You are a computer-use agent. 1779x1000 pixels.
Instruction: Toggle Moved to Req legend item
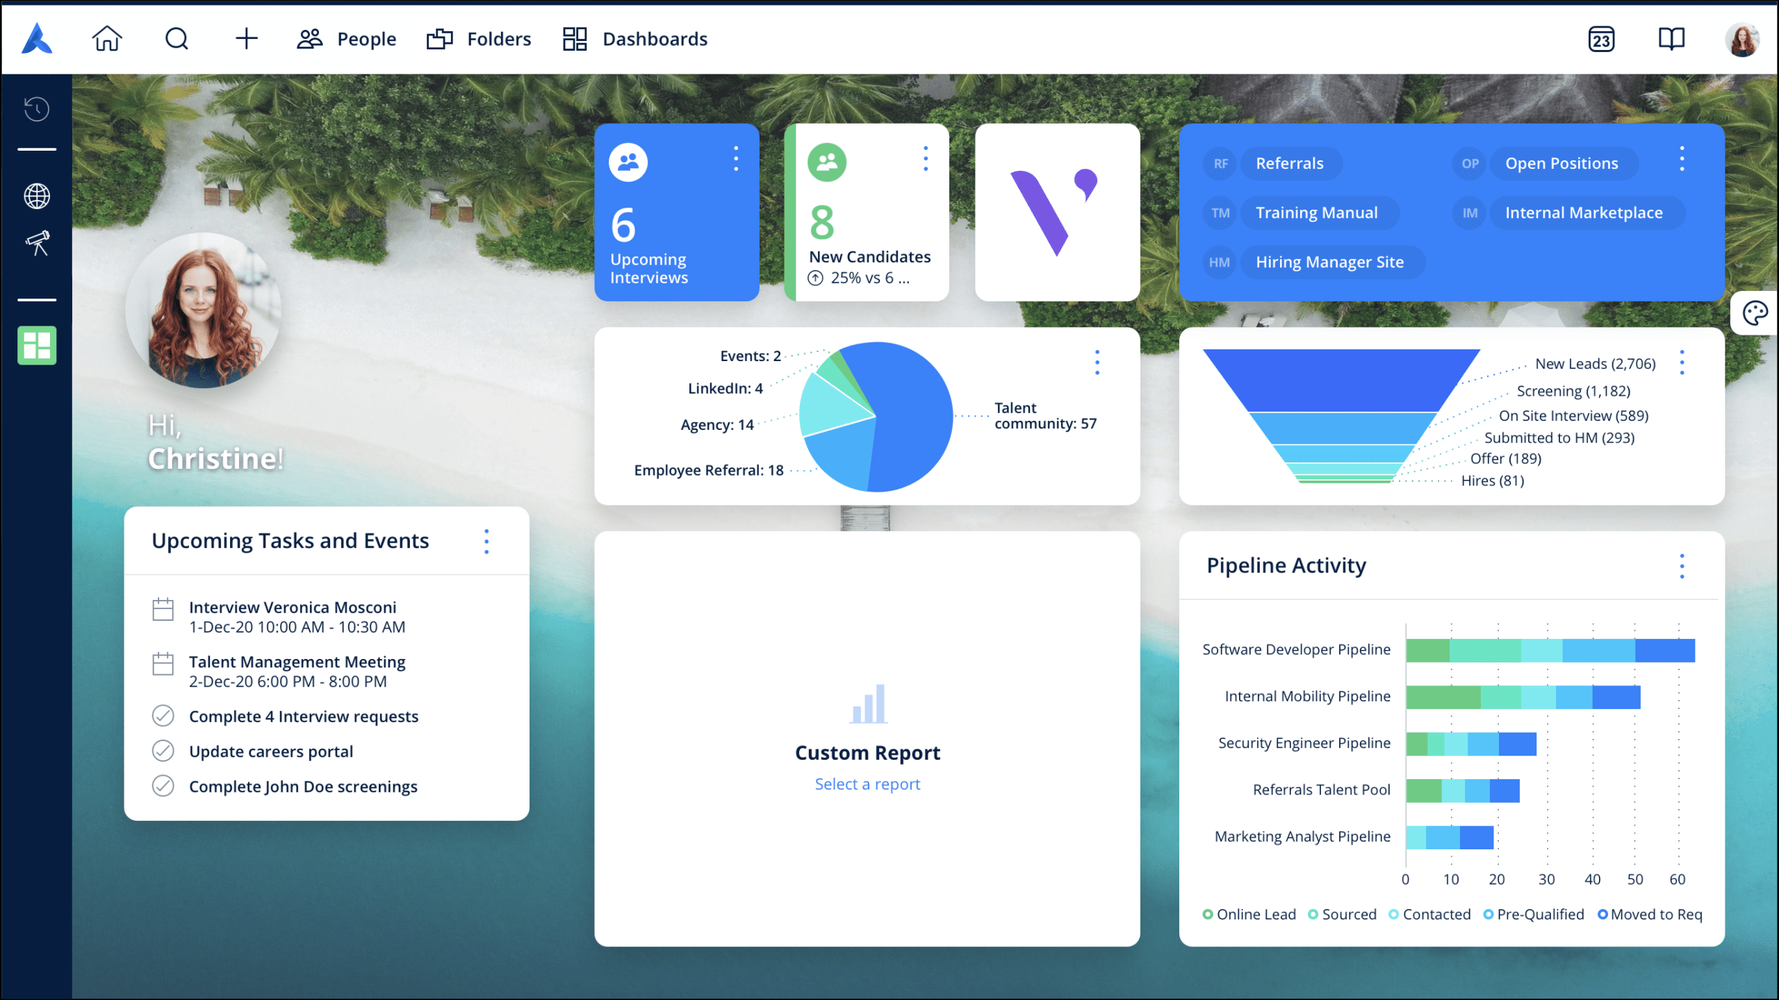(x=1650, y=914)
